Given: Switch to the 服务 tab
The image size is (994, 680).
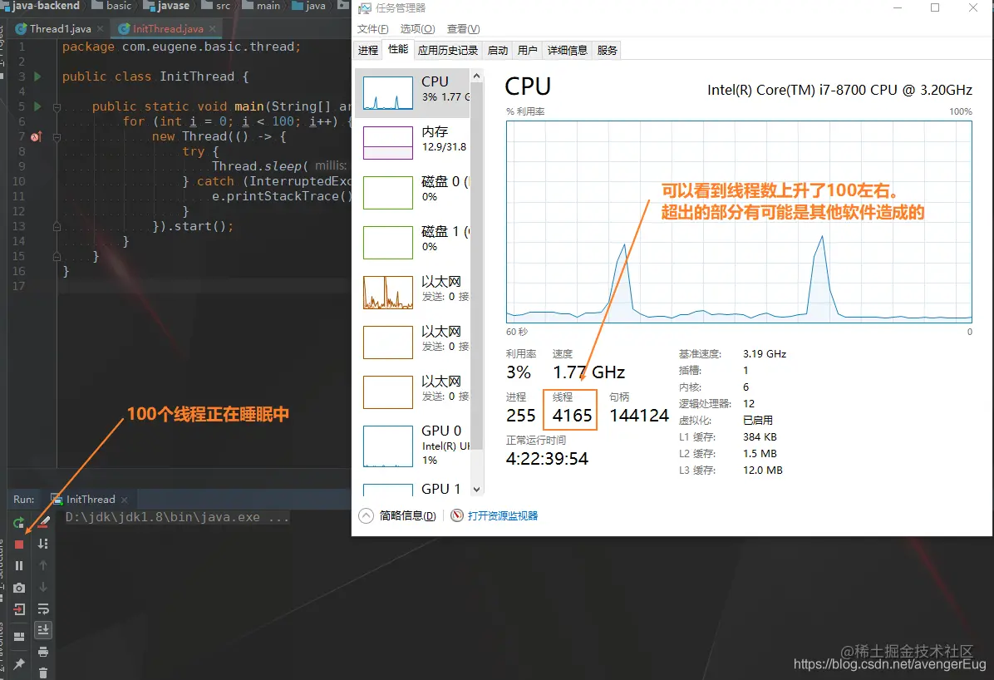Looking at the screenshot, I should 607,50.
